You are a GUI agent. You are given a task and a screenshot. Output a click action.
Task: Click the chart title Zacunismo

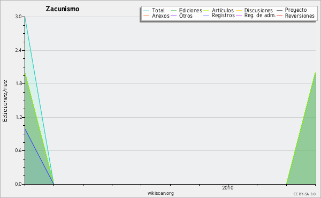(x=63, y=9)
